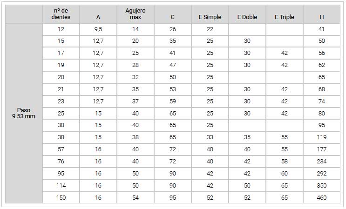
Task: Click the E Simple value 33
Action: click(x=210, y=137)
